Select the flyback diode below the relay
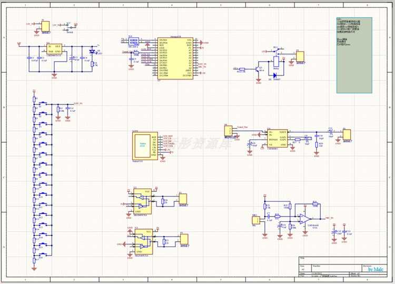The image size is (395, 284). [274, 75]
